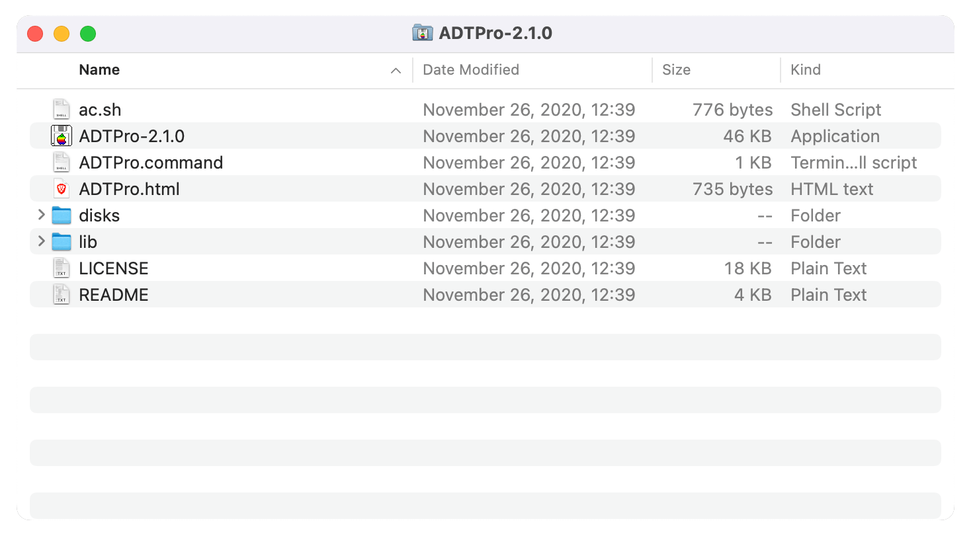
Task: Sort files by Kind column header
Action: click(806, 69)
